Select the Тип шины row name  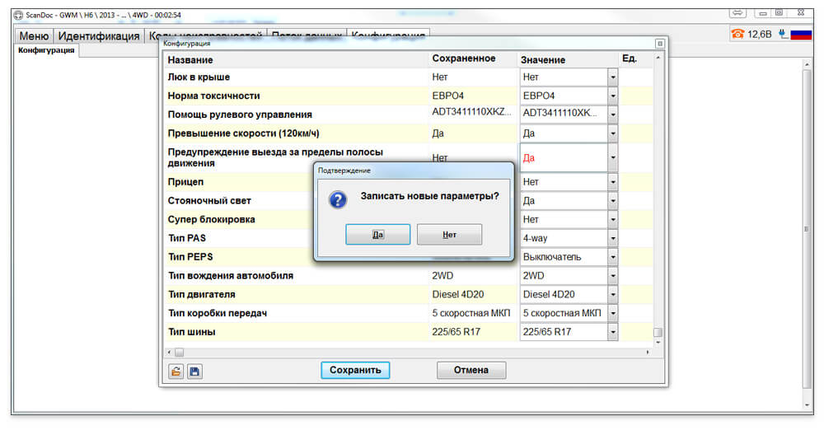[191, 332]
